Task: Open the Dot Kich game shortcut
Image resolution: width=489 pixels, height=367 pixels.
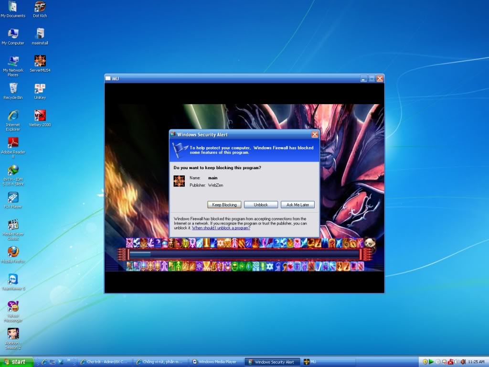Action: coord(40,10)
